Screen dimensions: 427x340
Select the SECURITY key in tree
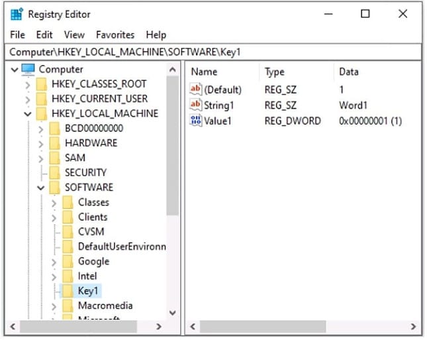85,172
